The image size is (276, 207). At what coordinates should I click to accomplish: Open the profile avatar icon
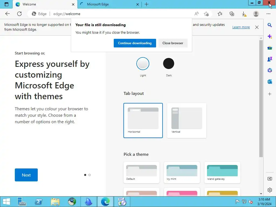click(256, 14)
